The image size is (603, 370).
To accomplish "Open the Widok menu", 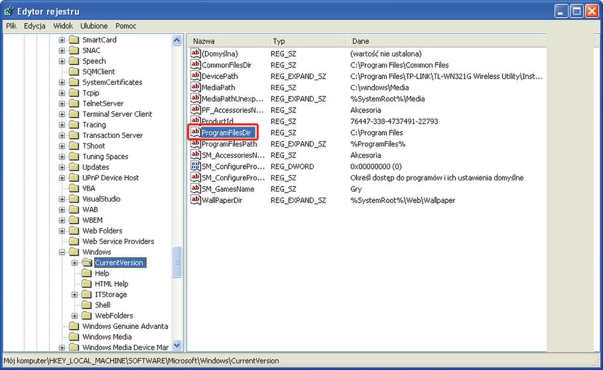I will tap(63, 26).
